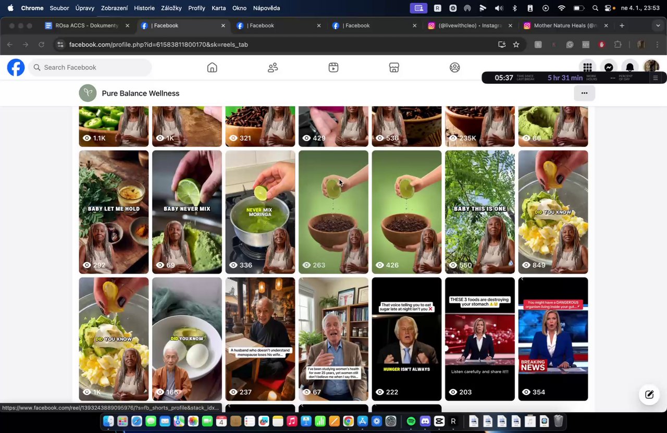Open the BABY NEVER MIX reel
Image resolution: width=667 pixels, height=433 pixels.
pyautogui.click(x=187, y=212)
